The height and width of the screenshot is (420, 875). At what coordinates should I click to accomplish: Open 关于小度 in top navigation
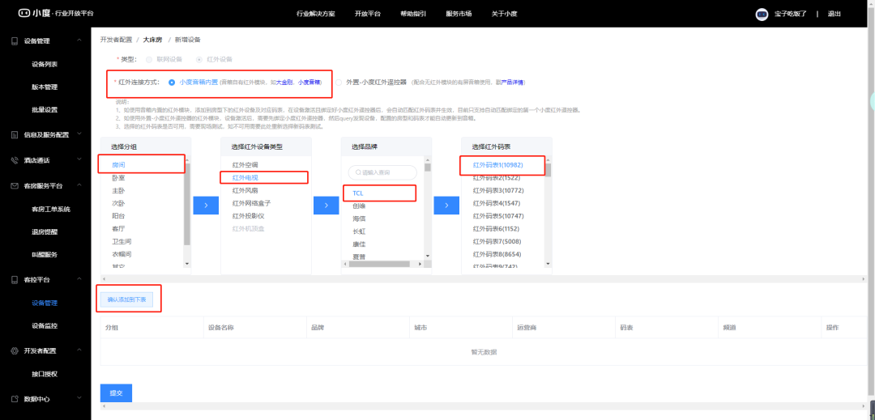click(x=505, y=14)
